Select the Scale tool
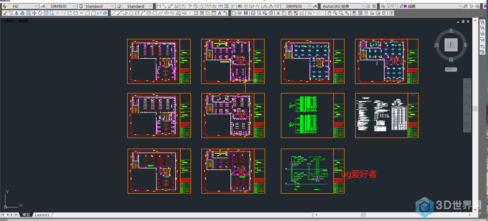This screenshot has width=488, height=221. tap(46, 13)
